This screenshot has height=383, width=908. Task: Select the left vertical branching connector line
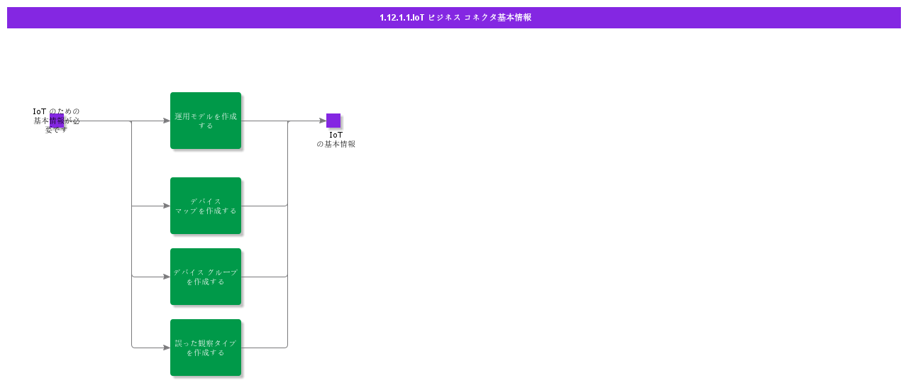click(131, 234)
